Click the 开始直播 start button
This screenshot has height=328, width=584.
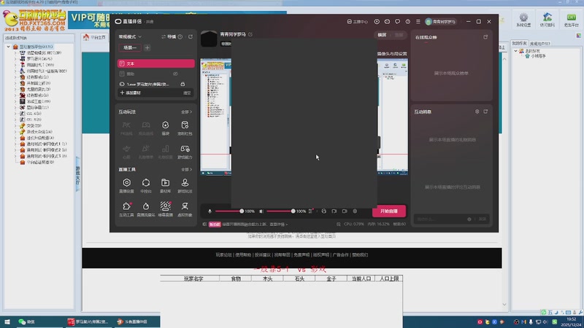tap(389, 211)
